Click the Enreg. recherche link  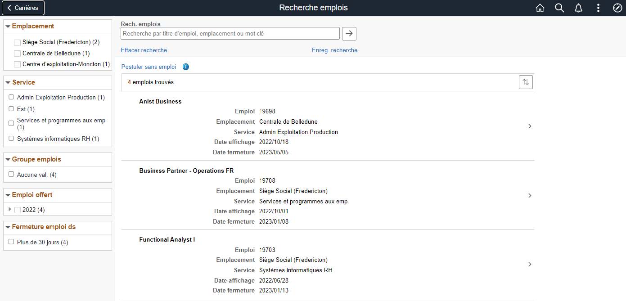pos(334,50)
